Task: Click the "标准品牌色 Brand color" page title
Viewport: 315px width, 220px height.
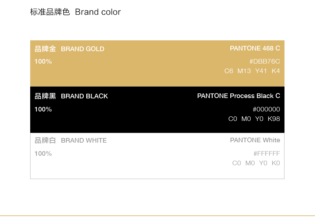Action: click(75, 12)
